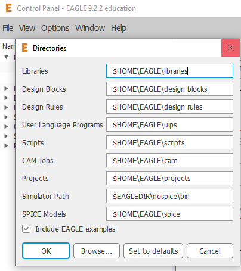241x271 pixels.
Task: Close the Directories dialog with X
Action: (230, 48)
